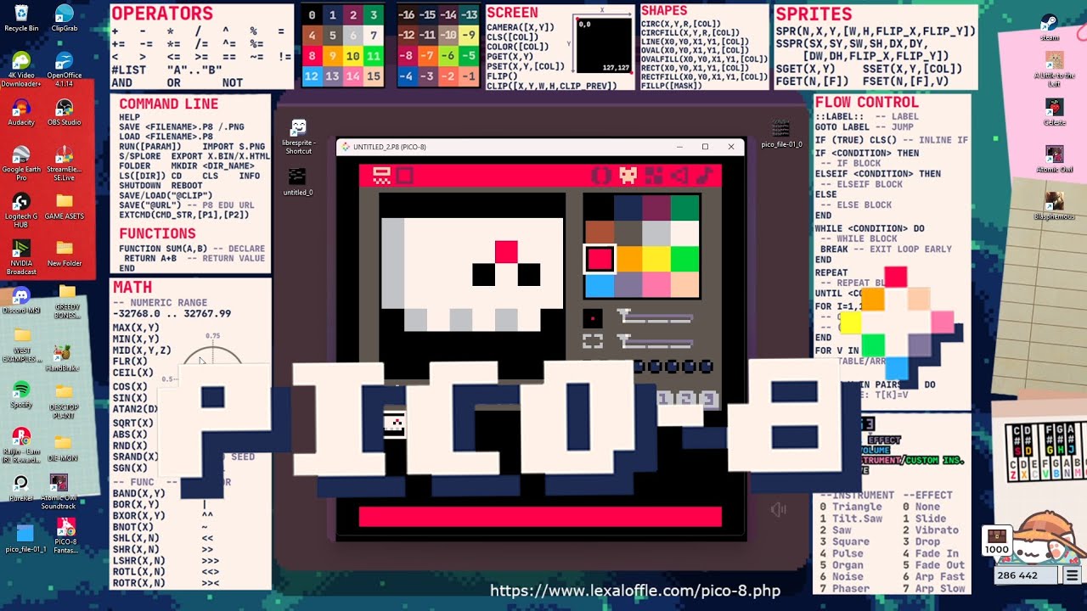Screen dimensions: 1087x611
Task: Open Steam desktop shortcut
Action: click(1050, 27)
